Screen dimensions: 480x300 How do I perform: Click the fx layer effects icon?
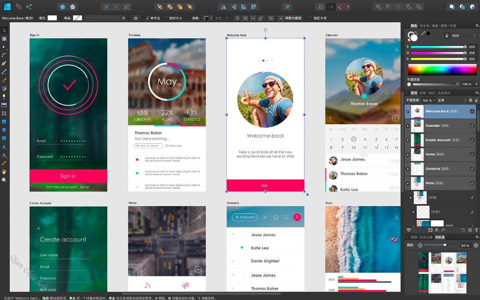coord(443,230)
